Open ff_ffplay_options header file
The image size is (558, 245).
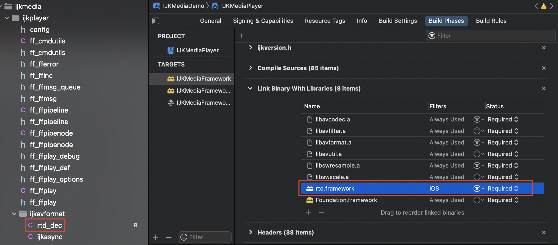[x=56, y=179]
